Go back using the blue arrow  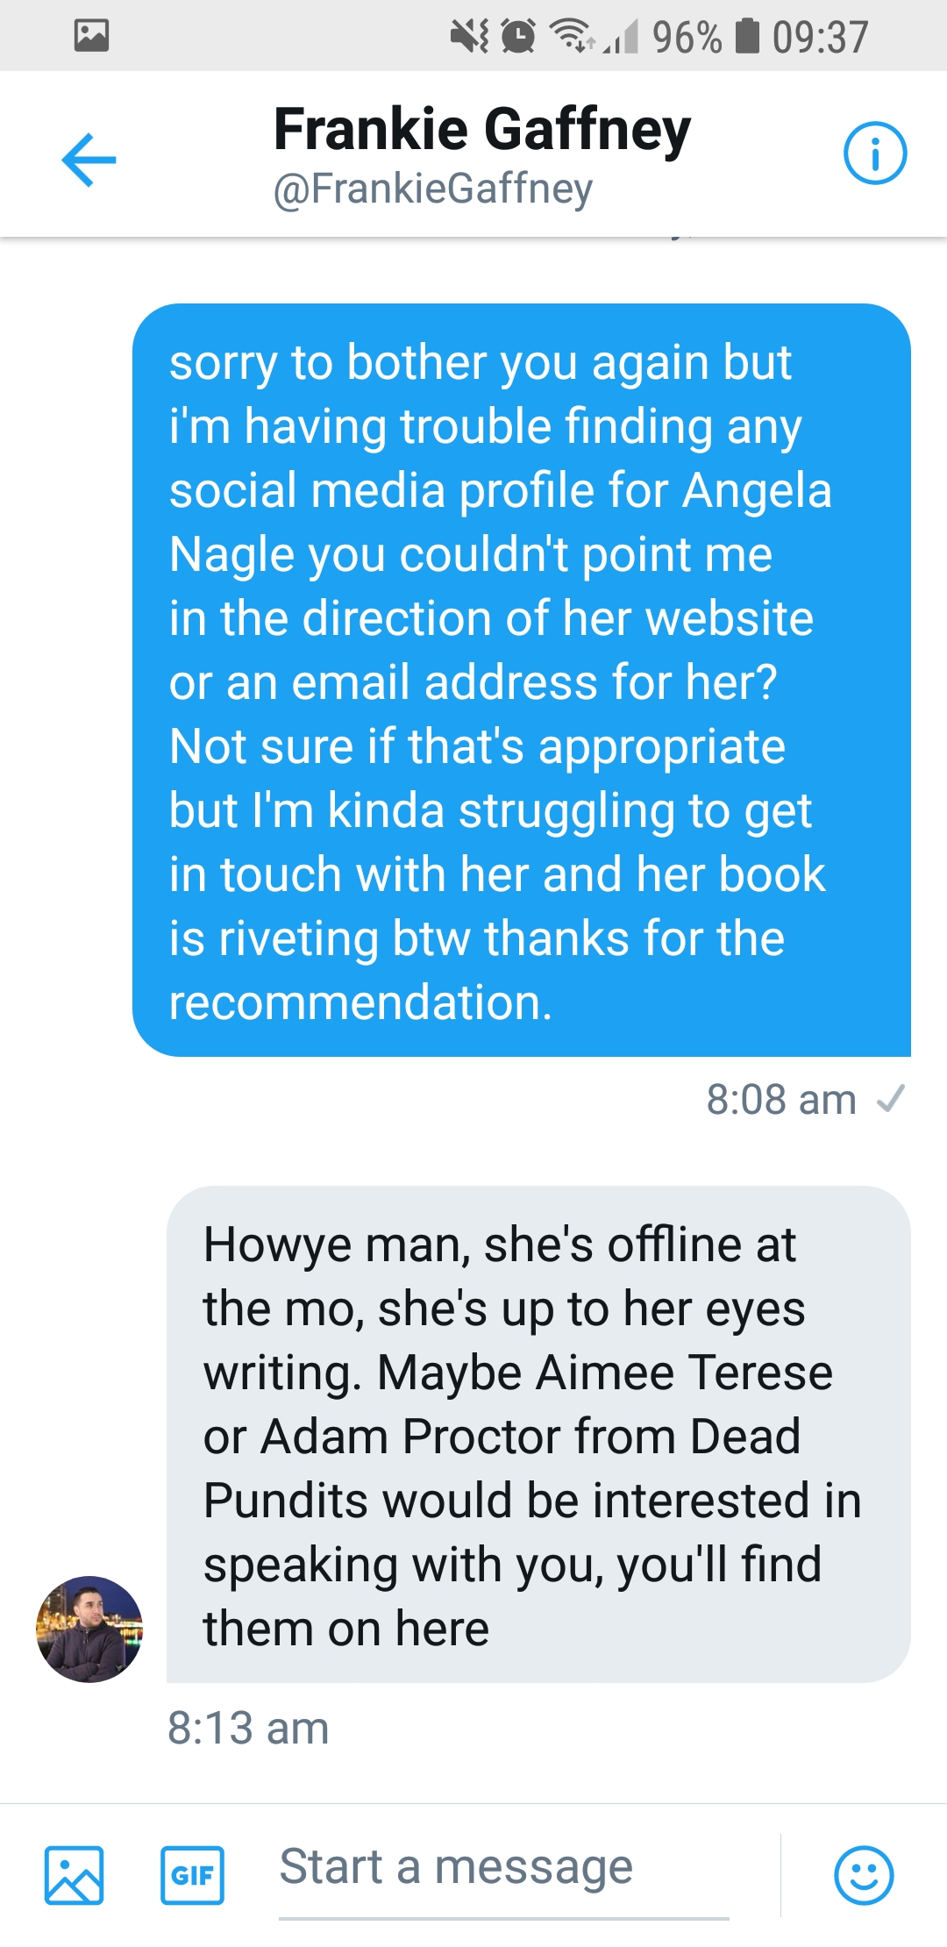89,159
